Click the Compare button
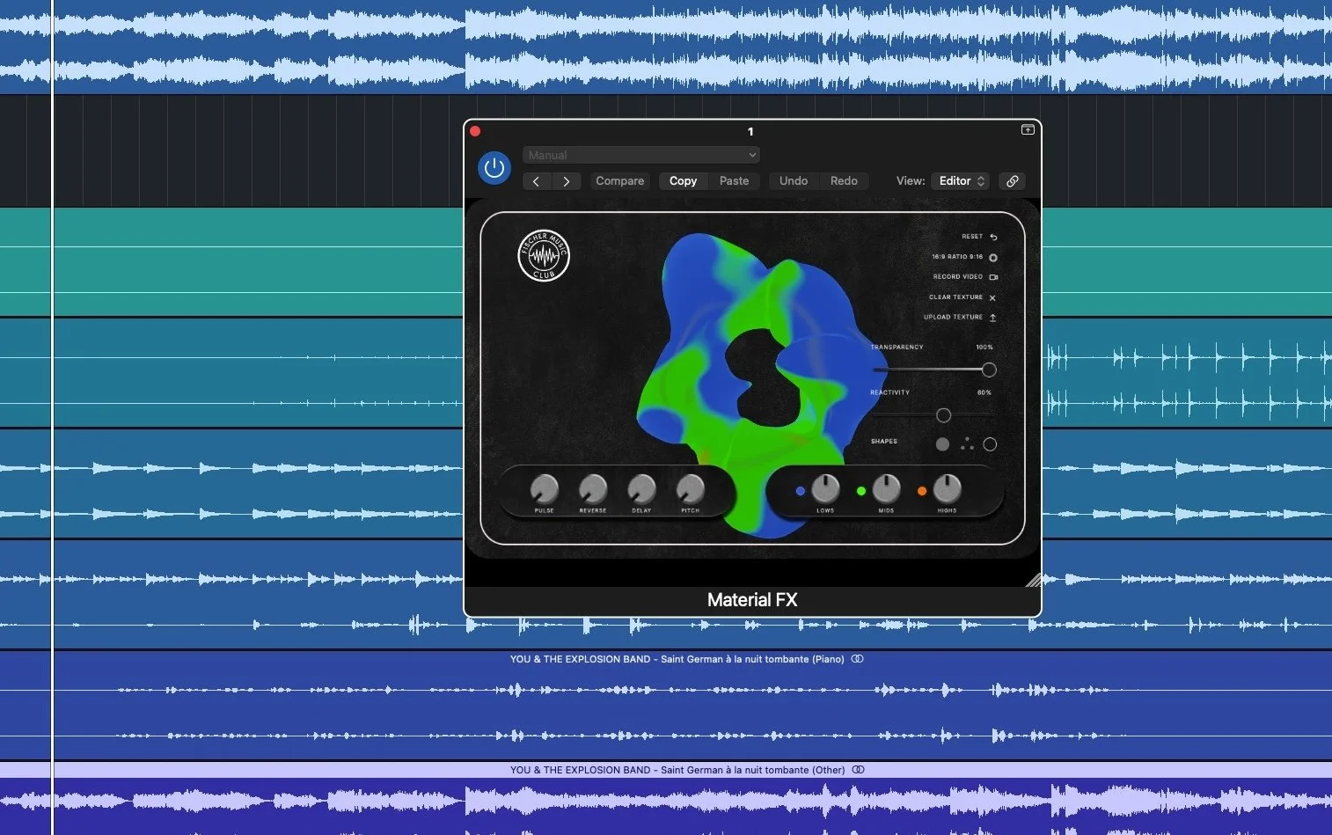 pos(620,181)
